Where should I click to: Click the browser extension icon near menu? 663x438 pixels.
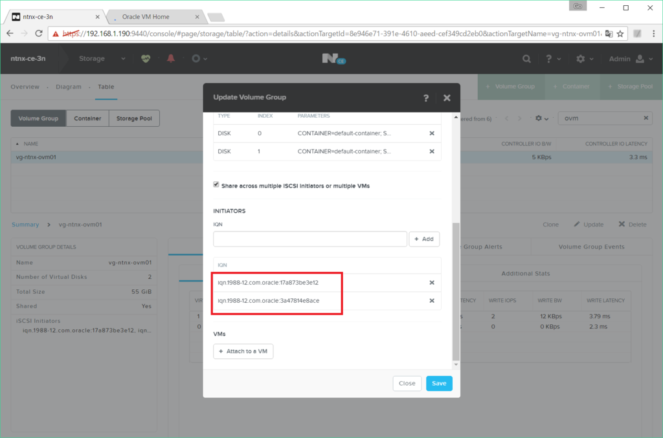[637, 34]
